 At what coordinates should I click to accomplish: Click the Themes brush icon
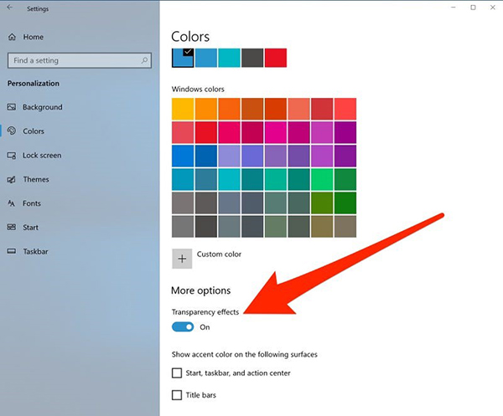[12, 179]
